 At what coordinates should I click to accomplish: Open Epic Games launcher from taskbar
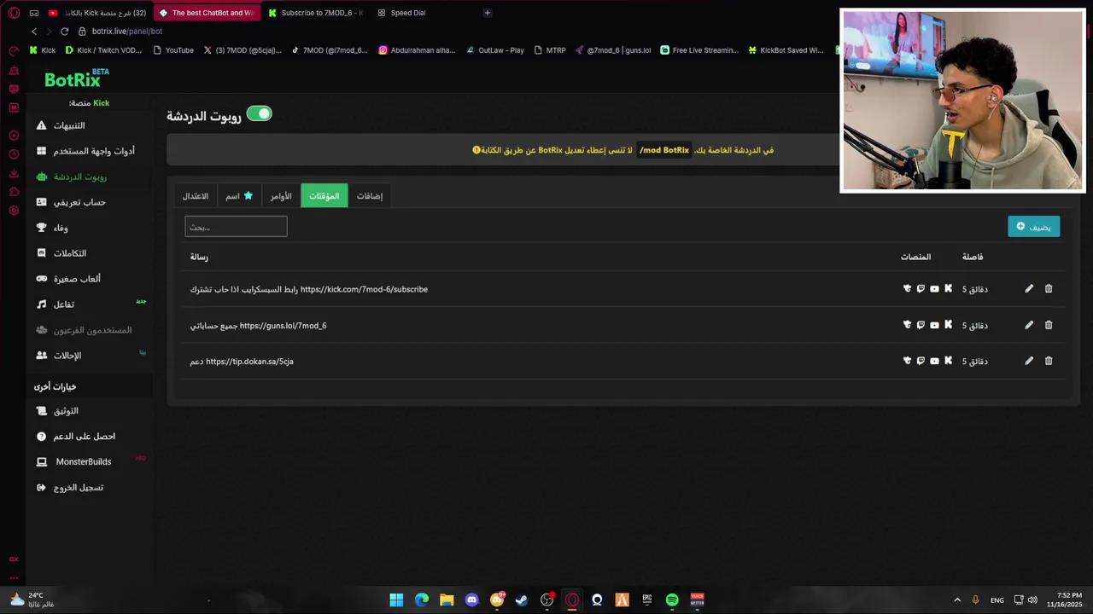(x=647, y=600)
